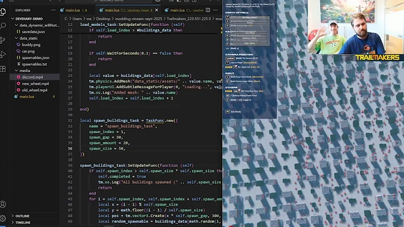Switch to main.lua kenney-town tab
The image size is (404, 227).
(129, 10)
